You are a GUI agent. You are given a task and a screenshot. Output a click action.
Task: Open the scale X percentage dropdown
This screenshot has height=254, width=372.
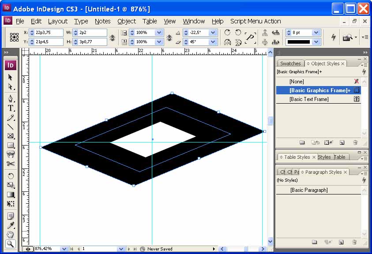159,33
